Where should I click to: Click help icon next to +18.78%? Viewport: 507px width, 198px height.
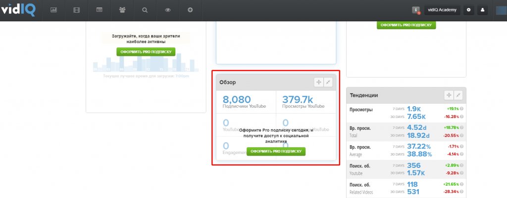462,128
